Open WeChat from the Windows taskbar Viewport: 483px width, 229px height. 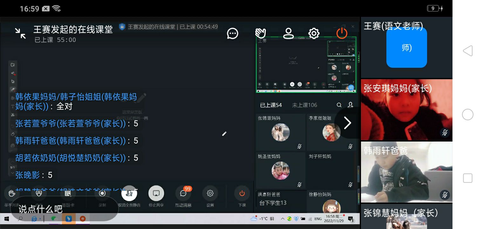[x=54, y=219]
